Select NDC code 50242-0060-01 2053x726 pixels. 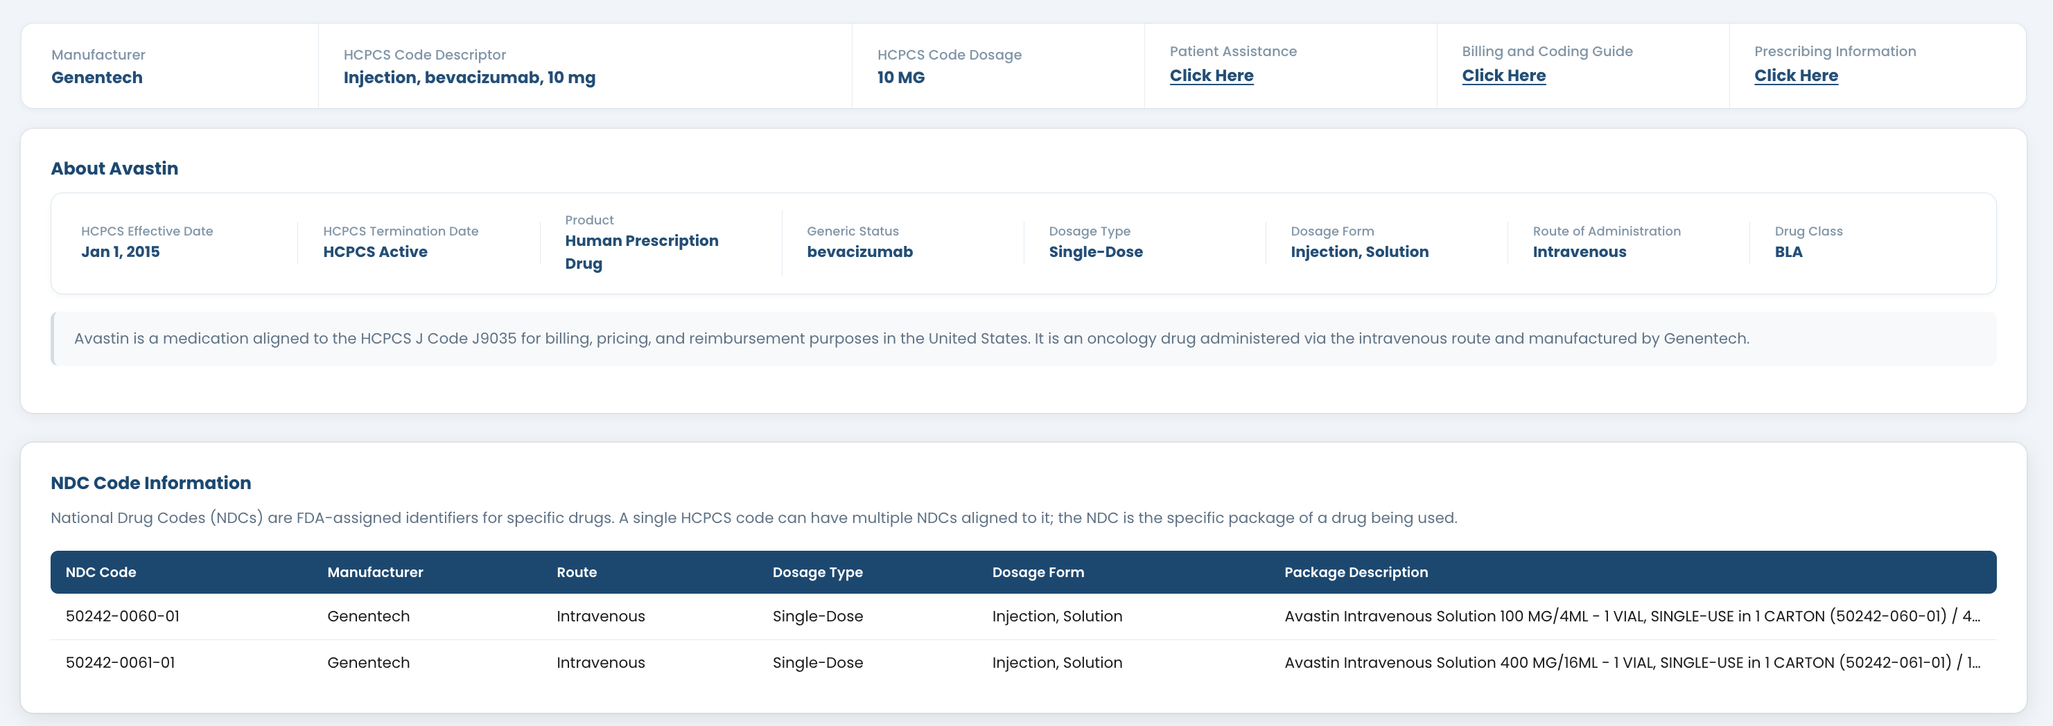pyautogui.click(x=123, y=616)
